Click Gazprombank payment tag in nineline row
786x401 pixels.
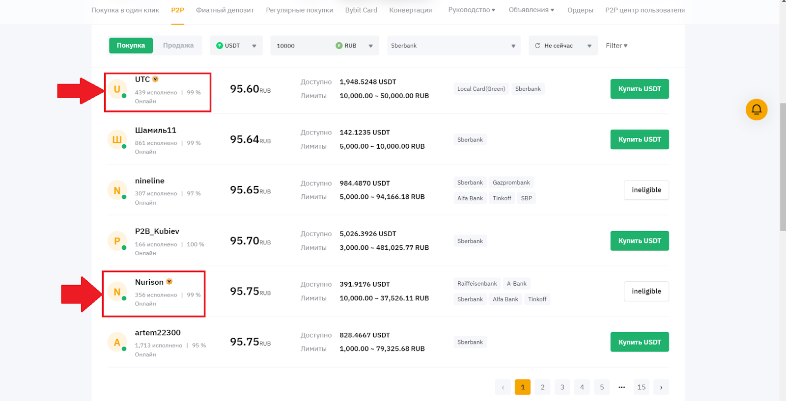click(x=511, y=183)
